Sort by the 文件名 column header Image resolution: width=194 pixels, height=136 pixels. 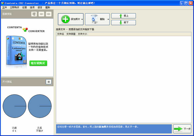point(60,34)
